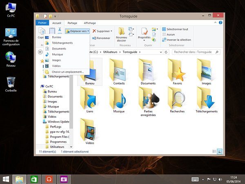Click the touch keyboard tray icon
Image resolution: width=245 pixels, height=184 pixels.
tap(195, 180)
